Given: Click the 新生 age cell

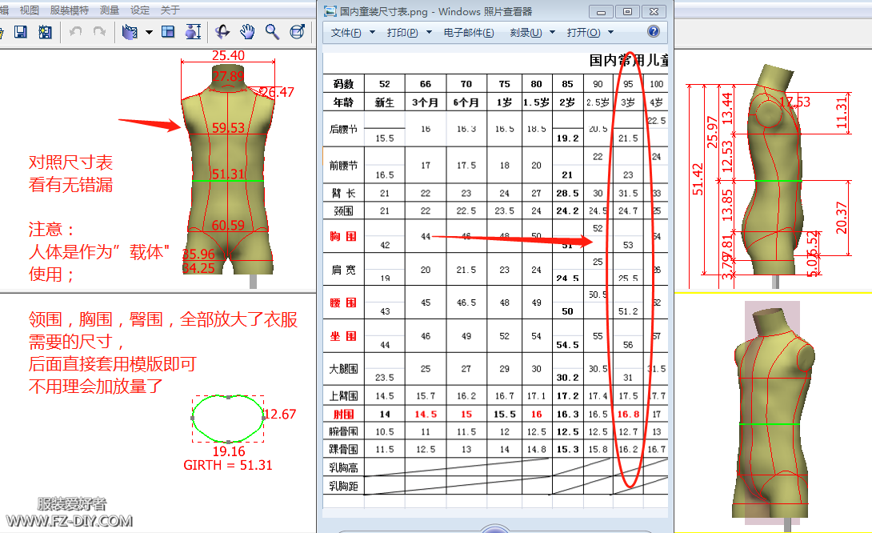Looking at the screenshot, I should tap(385, 102).
